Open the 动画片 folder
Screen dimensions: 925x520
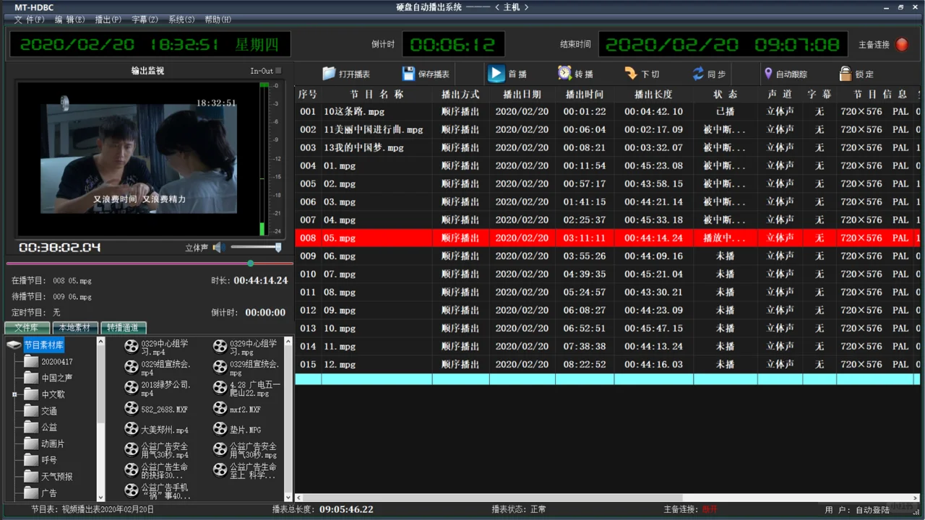click(44, 443)
